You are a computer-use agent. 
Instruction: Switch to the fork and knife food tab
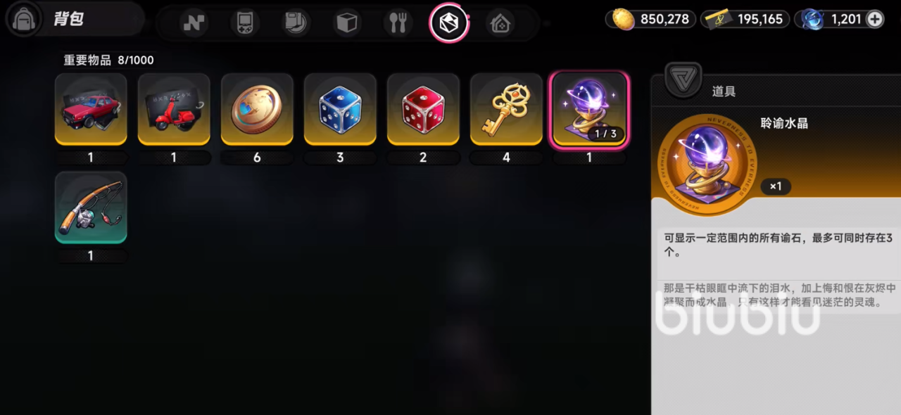tap(398, 23)
